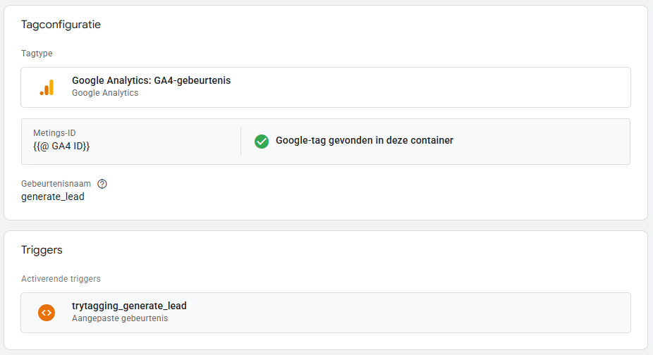653x355 pixels.
Task: Click the Tagtype label
Action: pyautogui.click(x=37, y=54)
